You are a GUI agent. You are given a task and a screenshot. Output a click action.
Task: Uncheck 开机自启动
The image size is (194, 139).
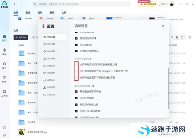click(76, 45)
